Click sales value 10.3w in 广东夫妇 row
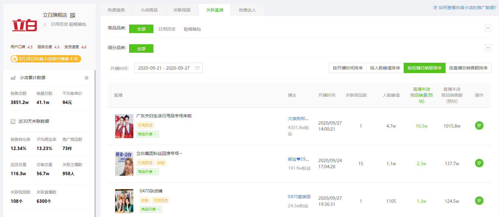Image resolution: width=499 pixels, height=217 pixels. (422, 126)
